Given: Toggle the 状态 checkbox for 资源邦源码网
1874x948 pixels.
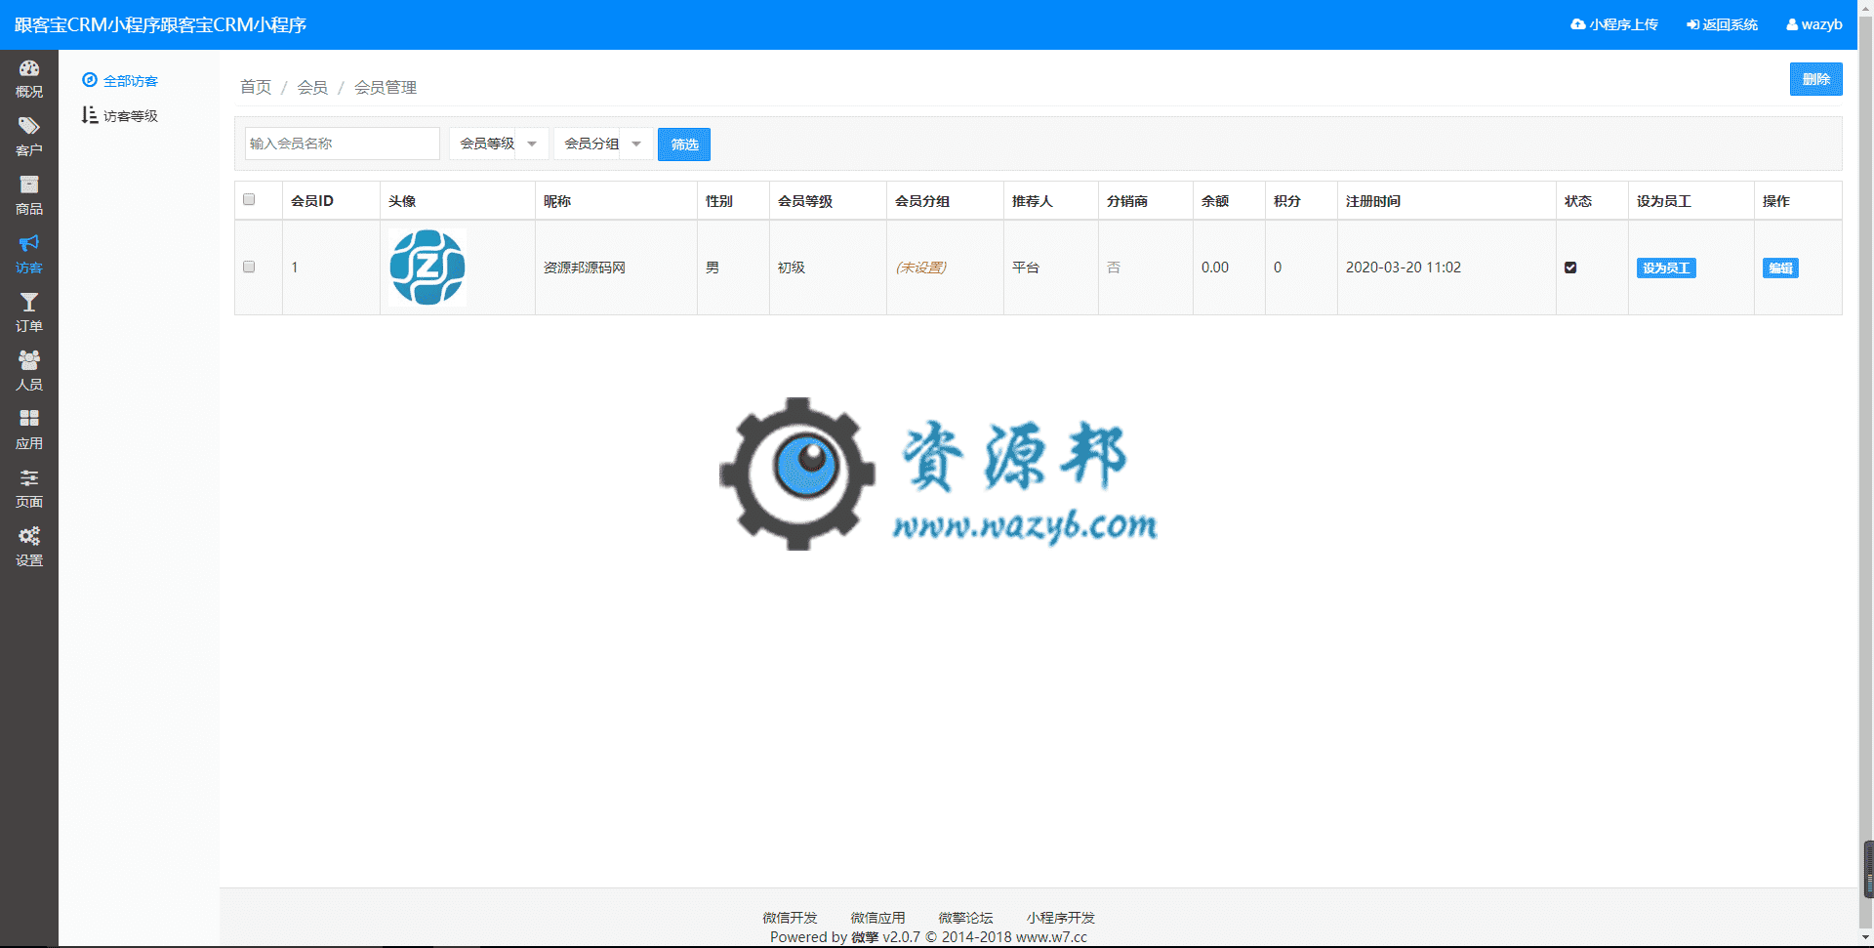Looking at the screenshot, I should tap(1570, 268).
